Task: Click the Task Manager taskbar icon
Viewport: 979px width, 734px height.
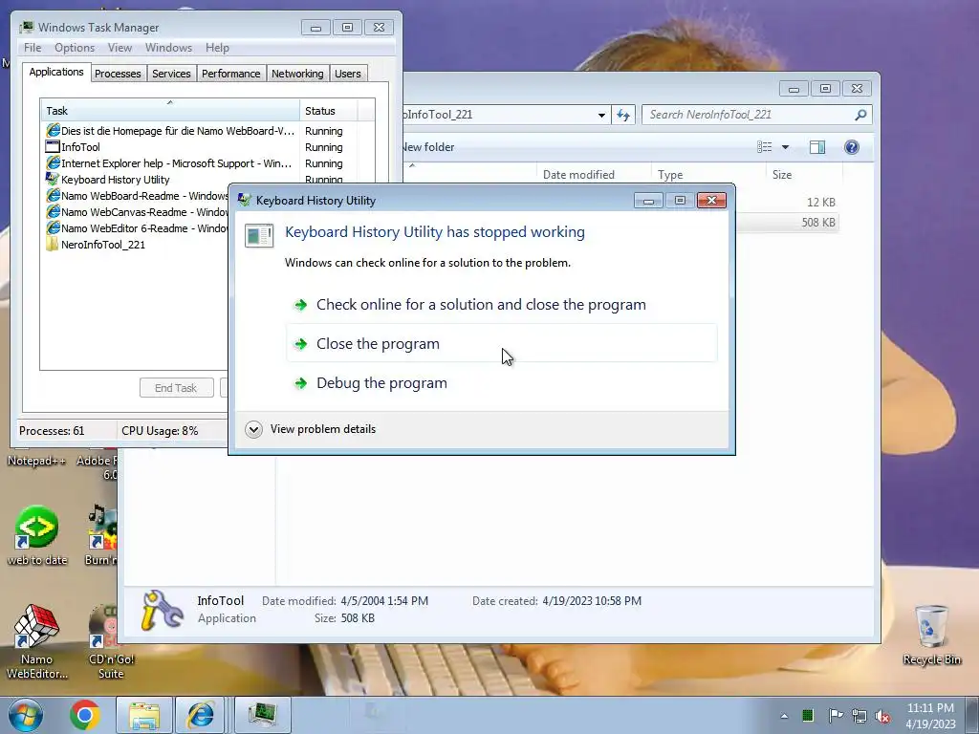Action: pyautogui.click(x=262, y=715)
